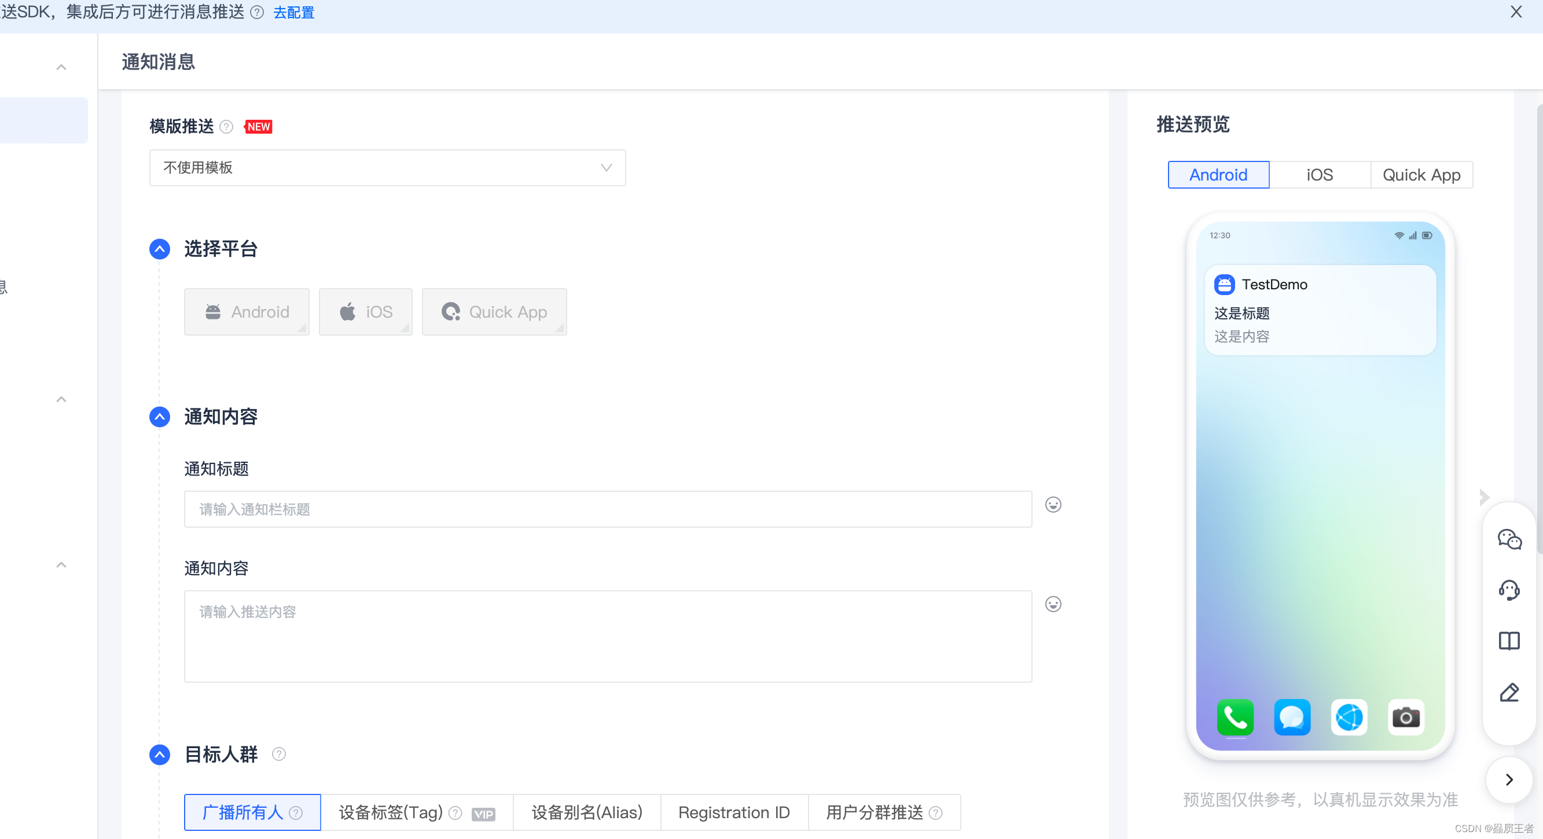Switch preview to iOS tab
Screen dimensions: 1543x839
[x=1320, y=175]
